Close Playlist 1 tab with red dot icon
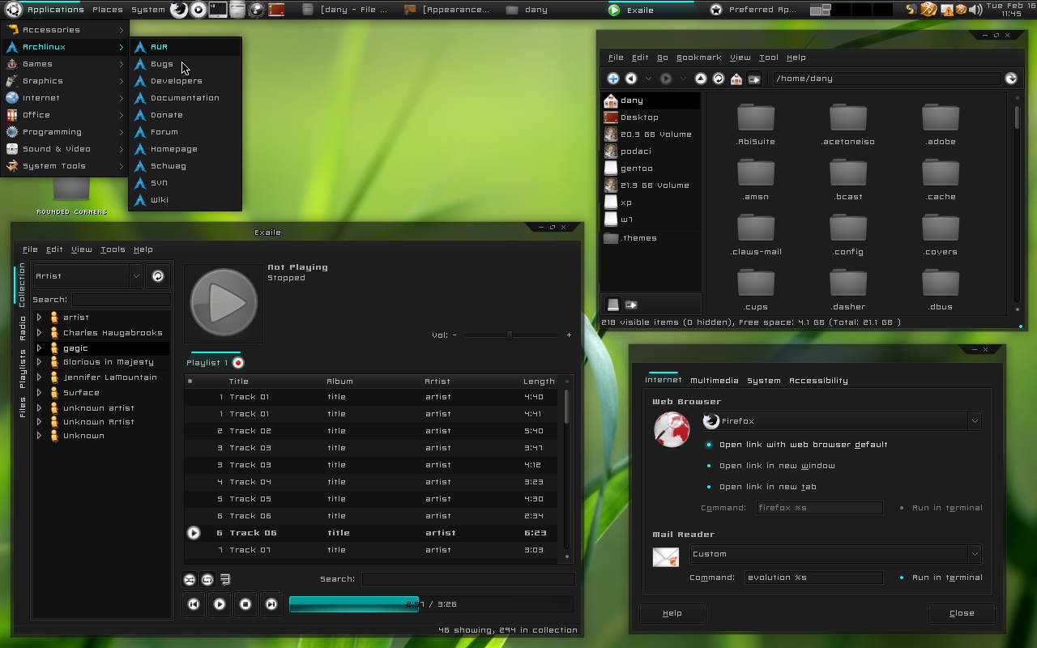This screenshot has width=1037, height=648. click(x=238, y=363)
